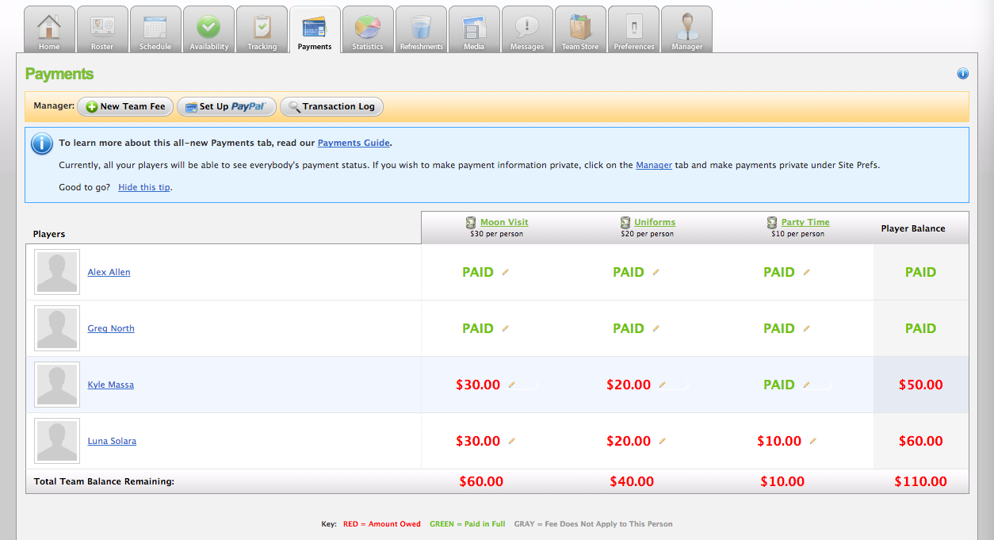Screen dimensions: 994x540
Task: Click Alex Allen's PAID player balance
Action: click(921, 272)
